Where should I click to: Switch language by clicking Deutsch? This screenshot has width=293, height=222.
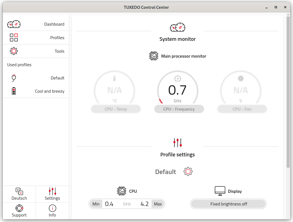(19, 198)
